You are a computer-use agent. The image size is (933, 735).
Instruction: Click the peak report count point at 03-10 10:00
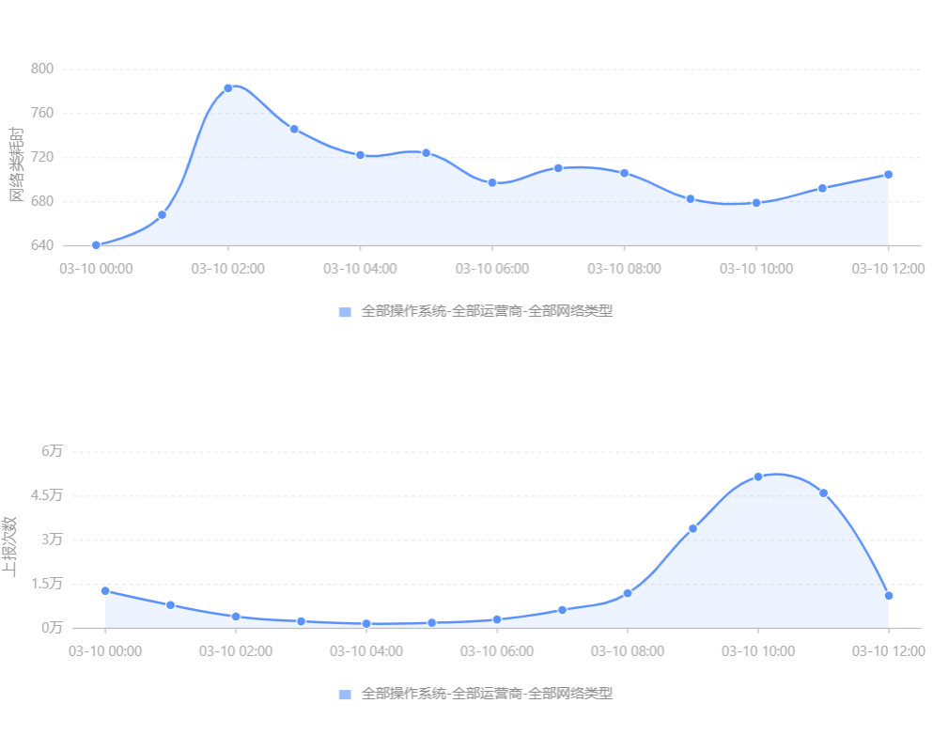tap(758, 477)
